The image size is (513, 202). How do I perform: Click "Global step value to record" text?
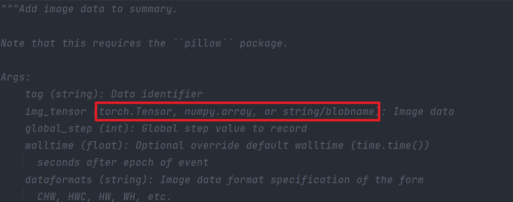(x=225, y=129)
